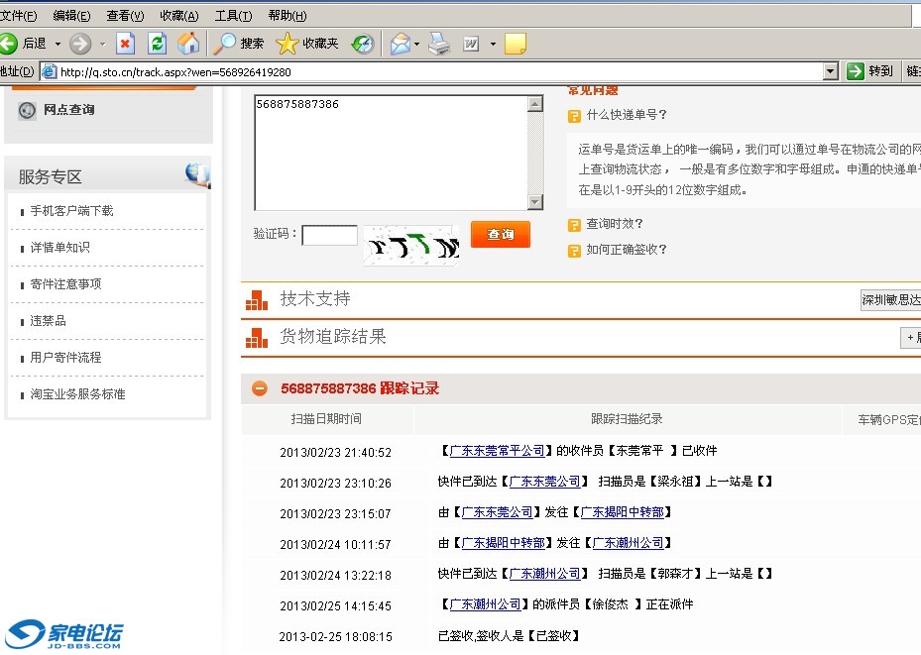The height and width of the screenshot is (655, 921).
Task: Open the 广东揭阳中转部 link in third tracking row
Action: [x=622, y=512]
